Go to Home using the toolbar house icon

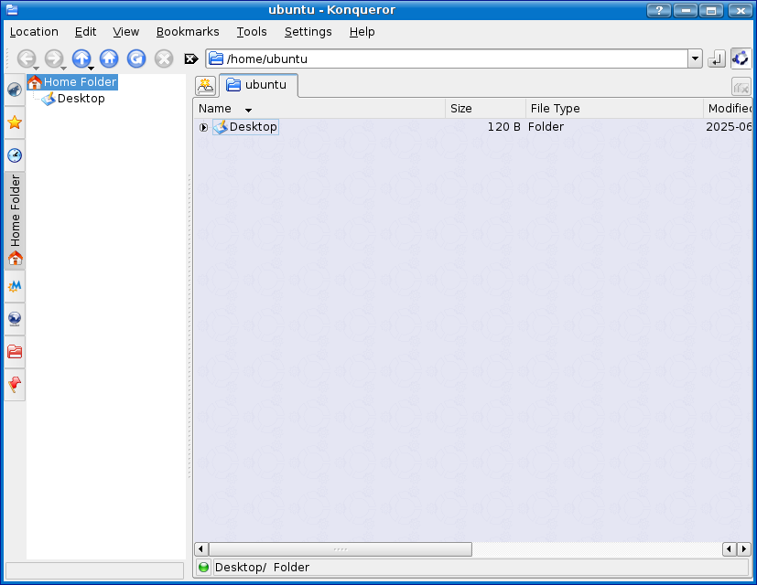(x=109, y=58)
